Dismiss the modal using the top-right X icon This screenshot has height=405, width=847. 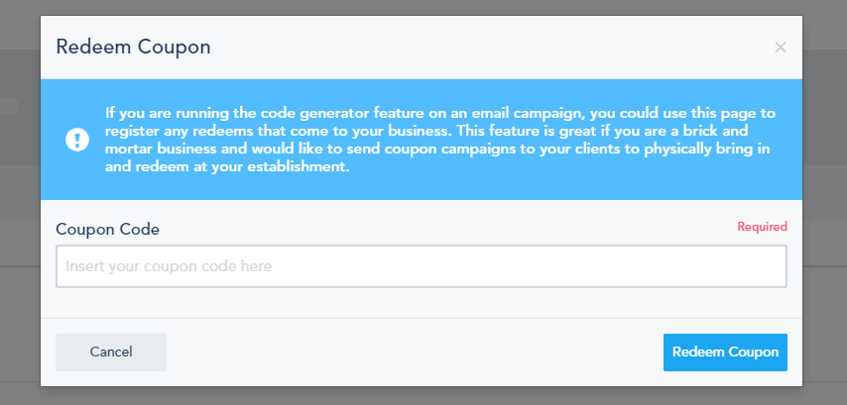coord(780,48)
